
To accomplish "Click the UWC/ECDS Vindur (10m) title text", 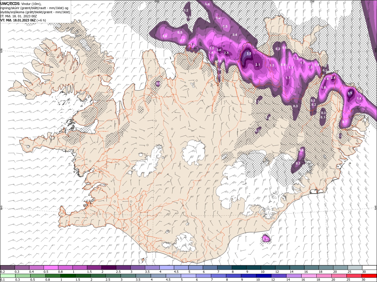I will point(21,4).
